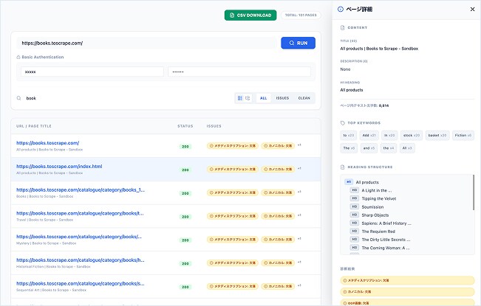Click the file icon on CSV DOWNLOAD button

[232, 15]
